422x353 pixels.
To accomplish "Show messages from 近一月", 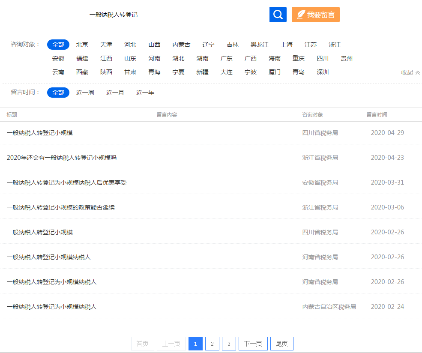I will (x=115, y=93).
